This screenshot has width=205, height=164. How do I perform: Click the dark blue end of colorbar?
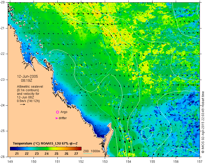point(11,149)
